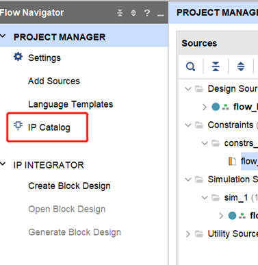Click the IP Catalog chip icon

point(18,125)
